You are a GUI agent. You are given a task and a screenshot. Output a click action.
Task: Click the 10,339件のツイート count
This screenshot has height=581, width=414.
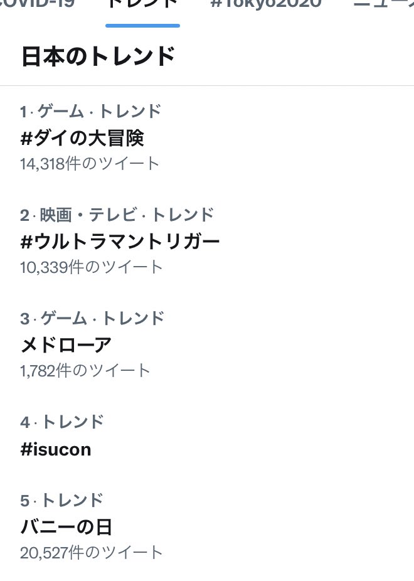91,267
